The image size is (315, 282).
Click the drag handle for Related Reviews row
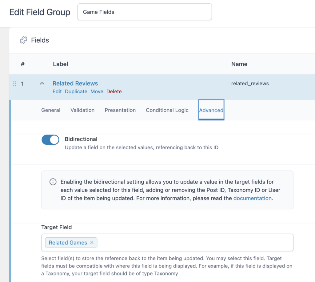coord(15,84)
